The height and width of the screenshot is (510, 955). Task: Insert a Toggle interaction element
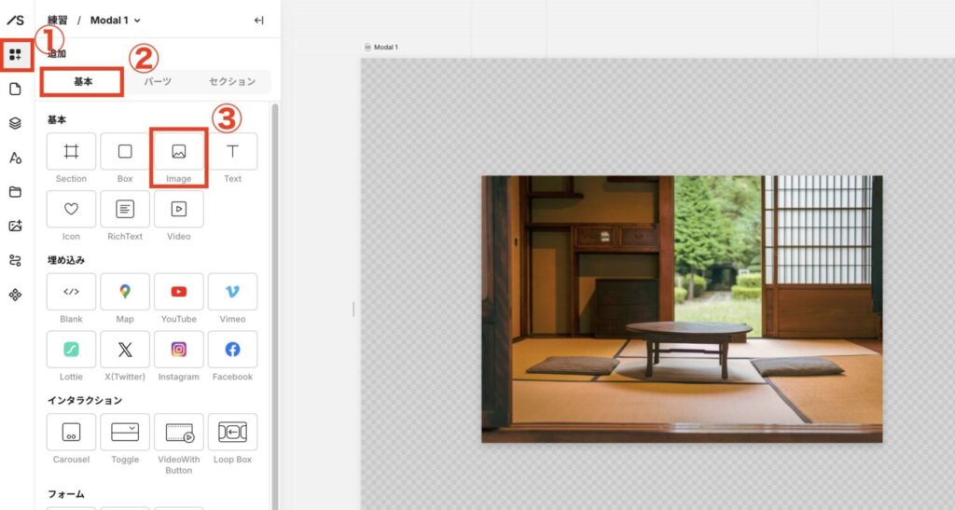125,433
